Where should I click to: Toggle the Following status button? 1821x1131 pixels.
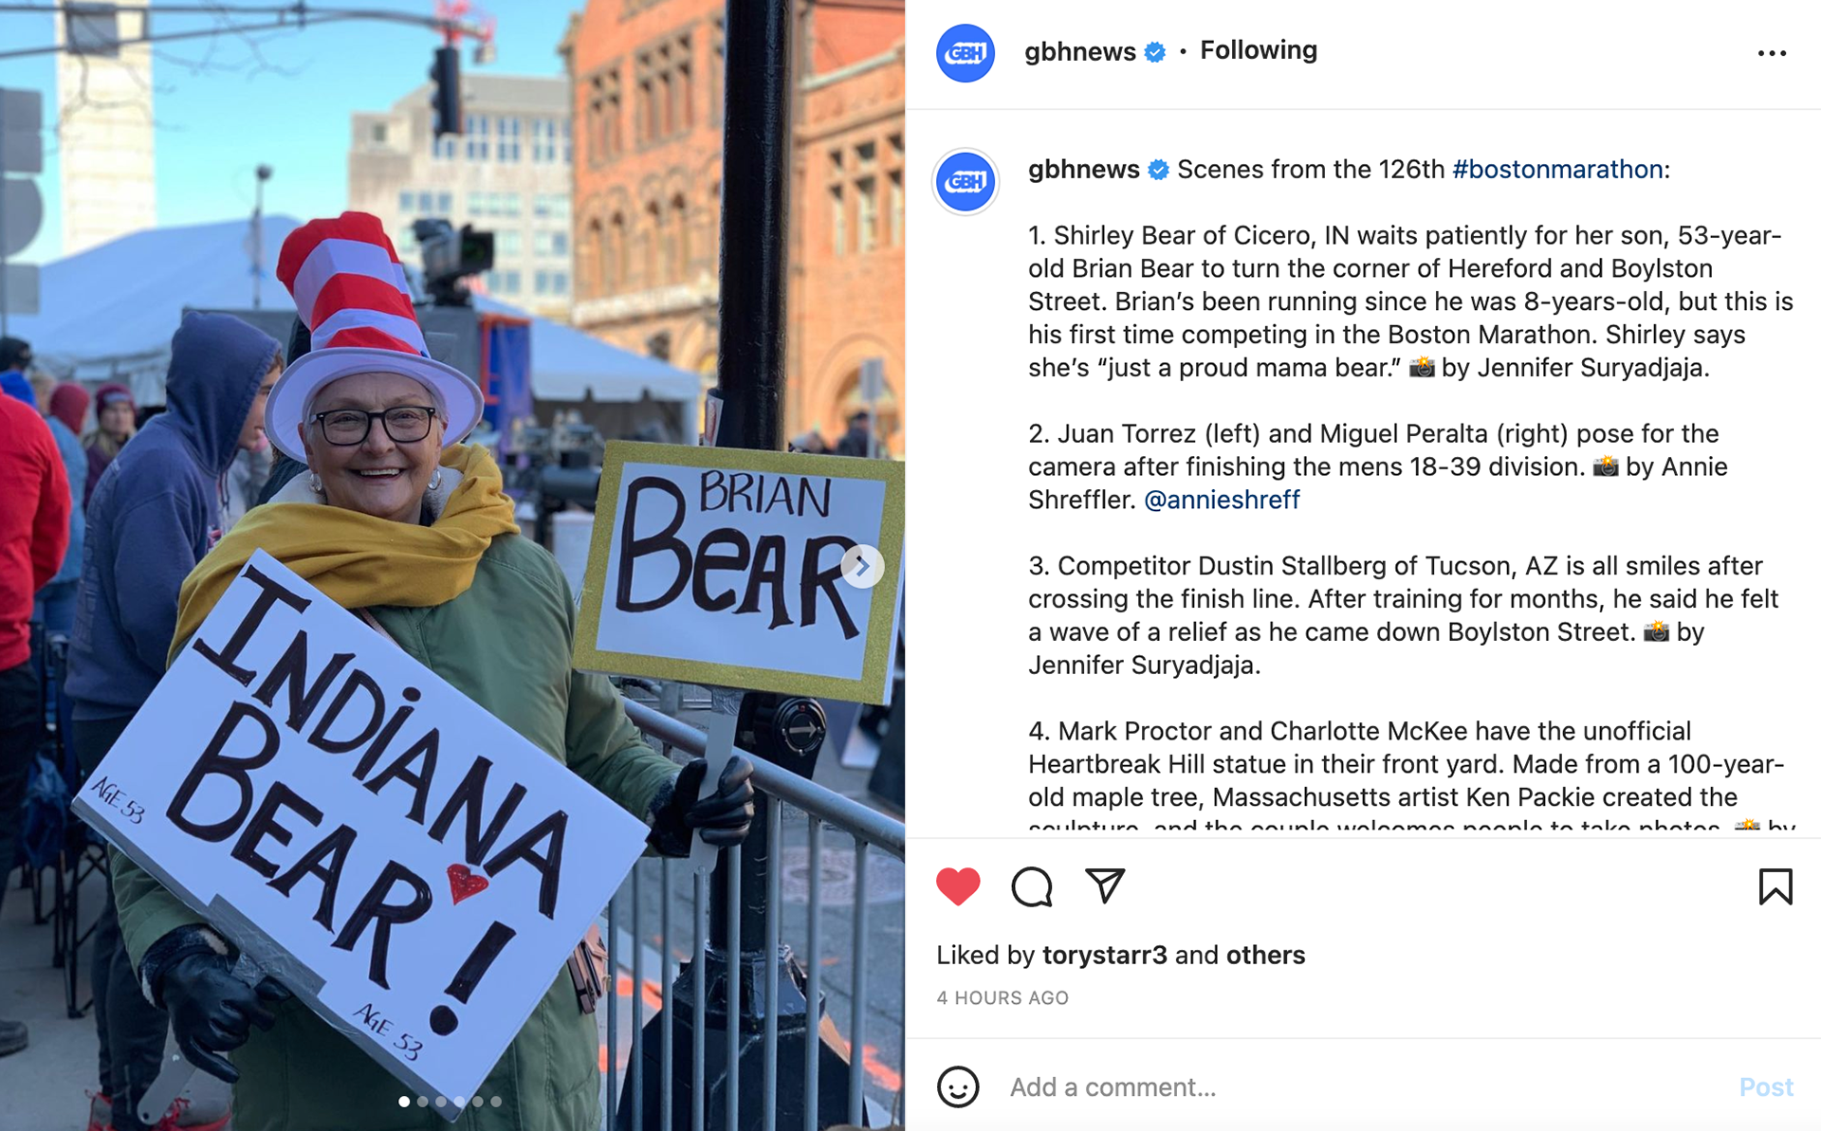tap(1258, 50)
